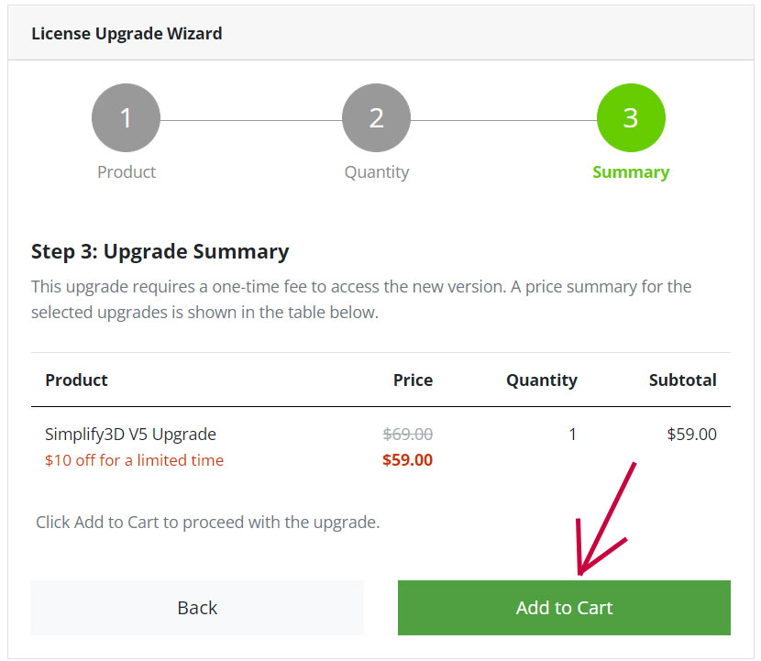
Task: Click the Step 3: Upgrade Summary heading
Action: (x=160, y=251)
